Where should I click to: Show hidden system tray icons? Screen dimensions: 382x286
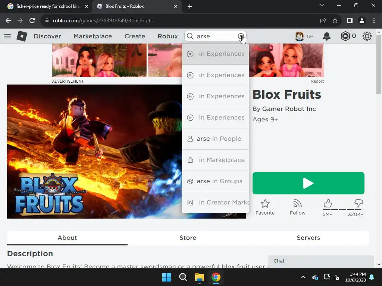pyautogui.click(x=303, y=277)
